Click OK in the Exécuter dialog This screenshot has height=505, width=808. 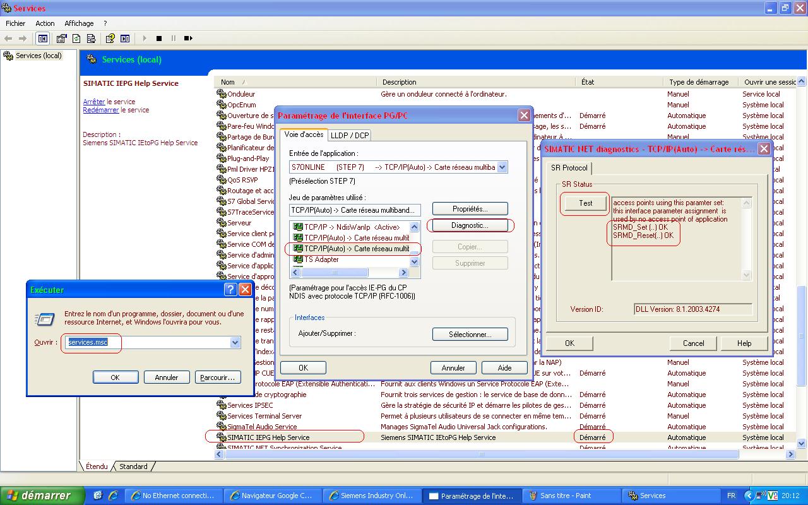click(115, 377)
